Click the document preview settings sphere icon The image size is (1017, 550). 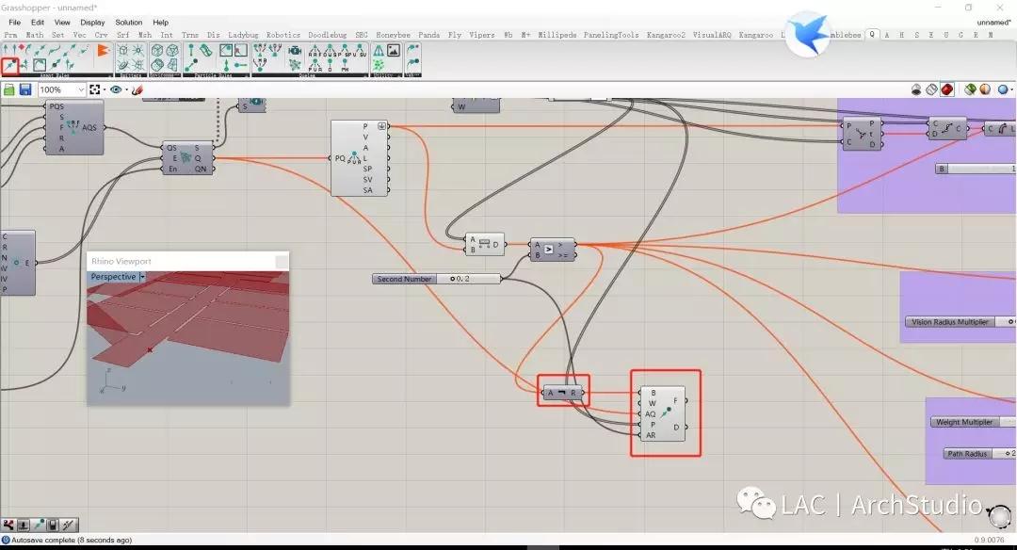pos(985,89)
